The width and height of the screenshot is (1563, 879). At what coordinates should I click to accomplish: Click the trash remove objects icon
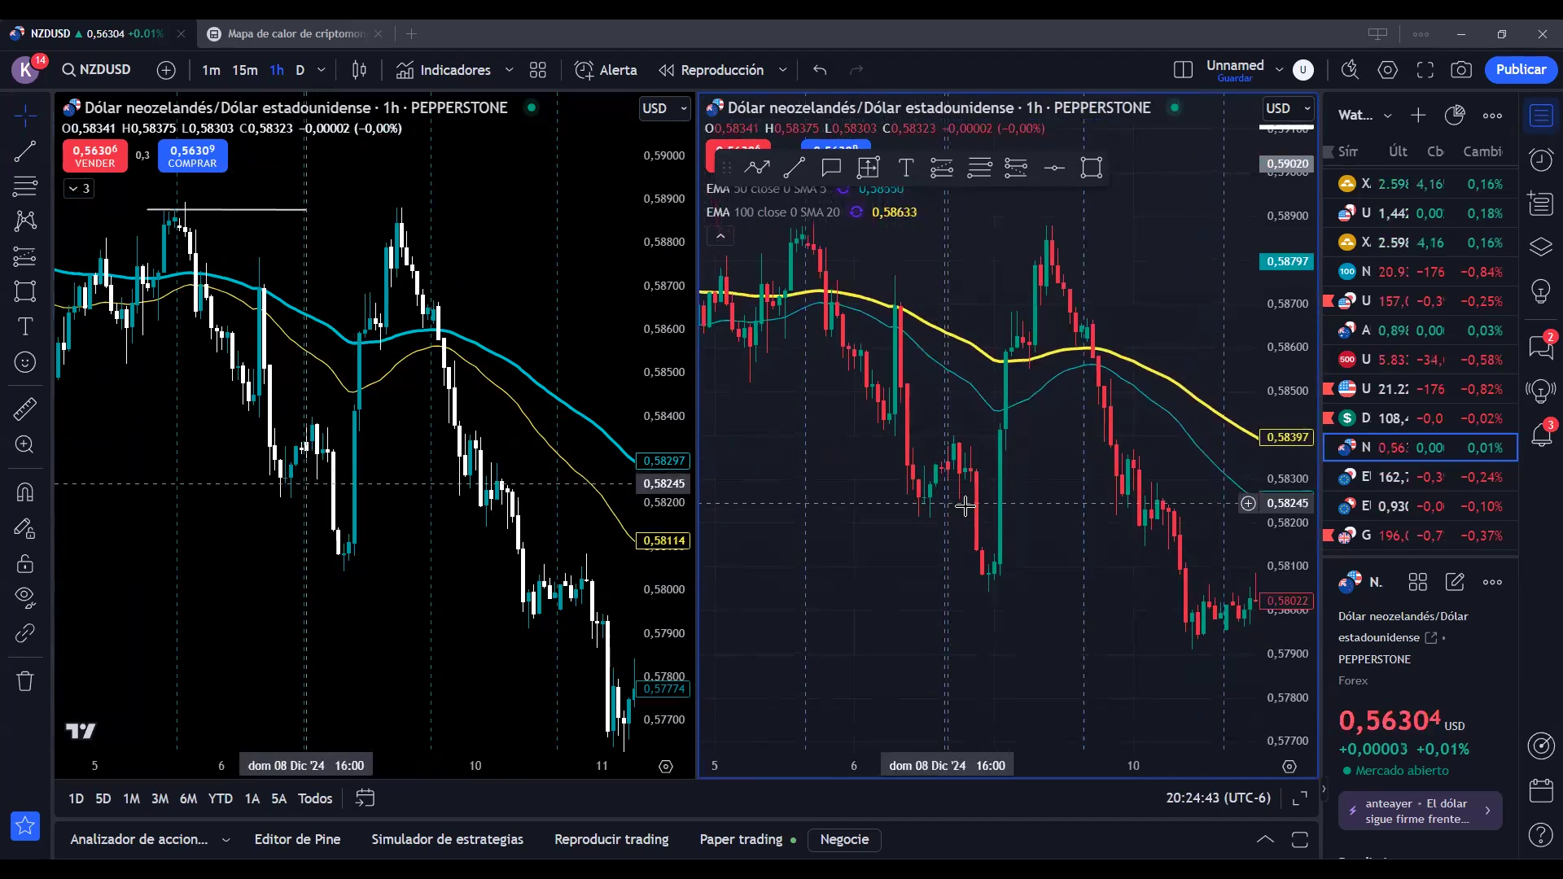[x=25, y=681]
